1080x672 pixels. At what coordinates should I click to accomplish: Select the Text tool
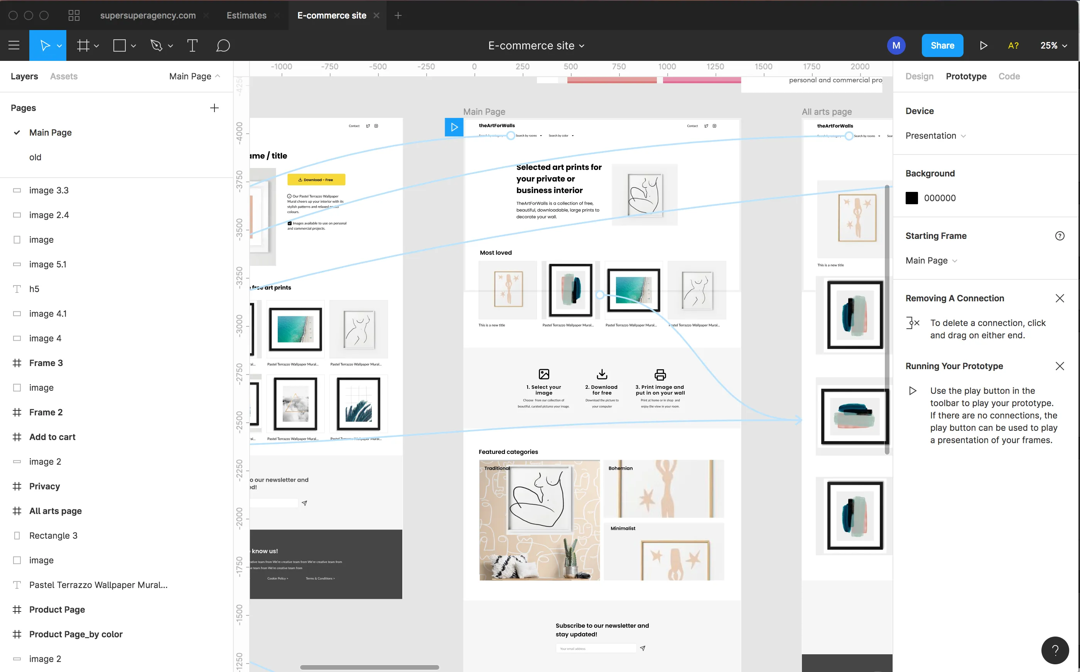coord(192,45)
